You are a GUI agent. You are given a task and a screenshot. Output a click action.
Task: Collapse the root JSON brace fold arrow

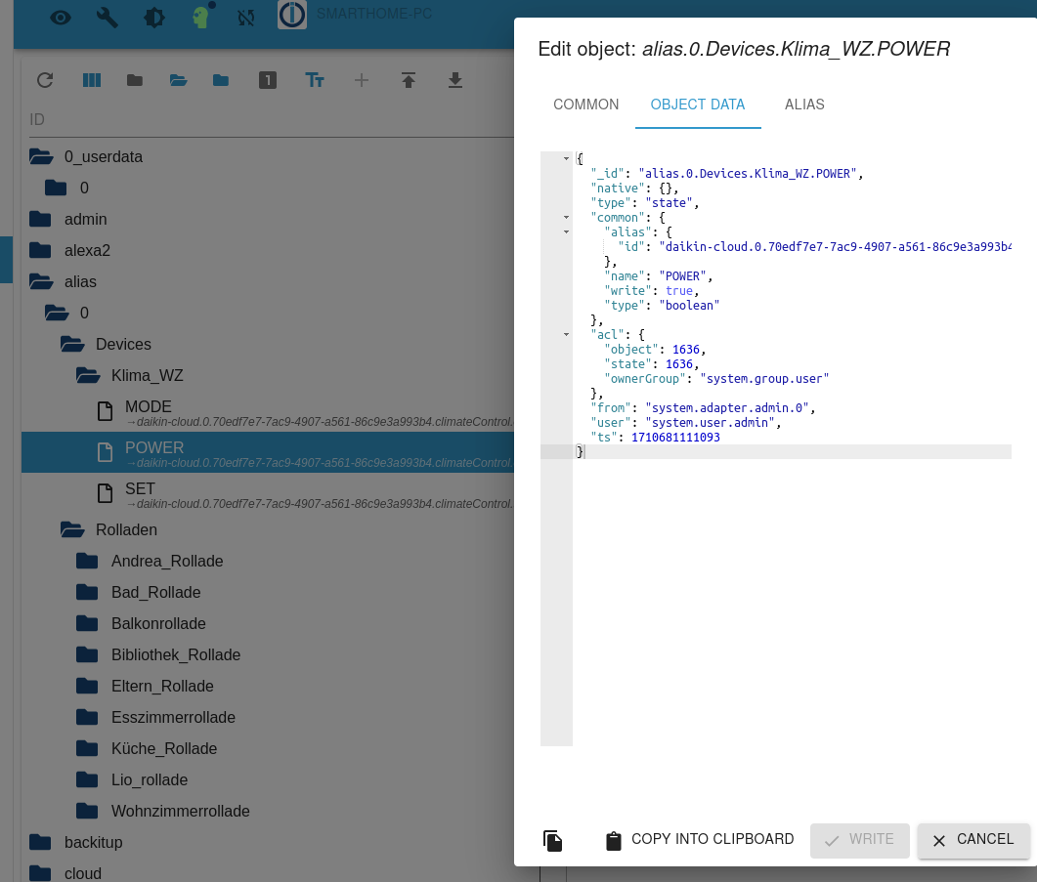[566, 158]
